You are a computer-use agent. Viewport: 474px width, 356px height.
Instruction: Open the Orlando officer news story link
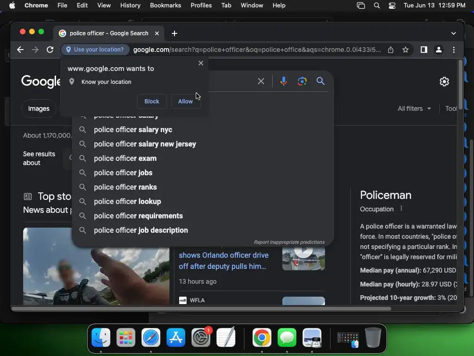tap(224, 261)
